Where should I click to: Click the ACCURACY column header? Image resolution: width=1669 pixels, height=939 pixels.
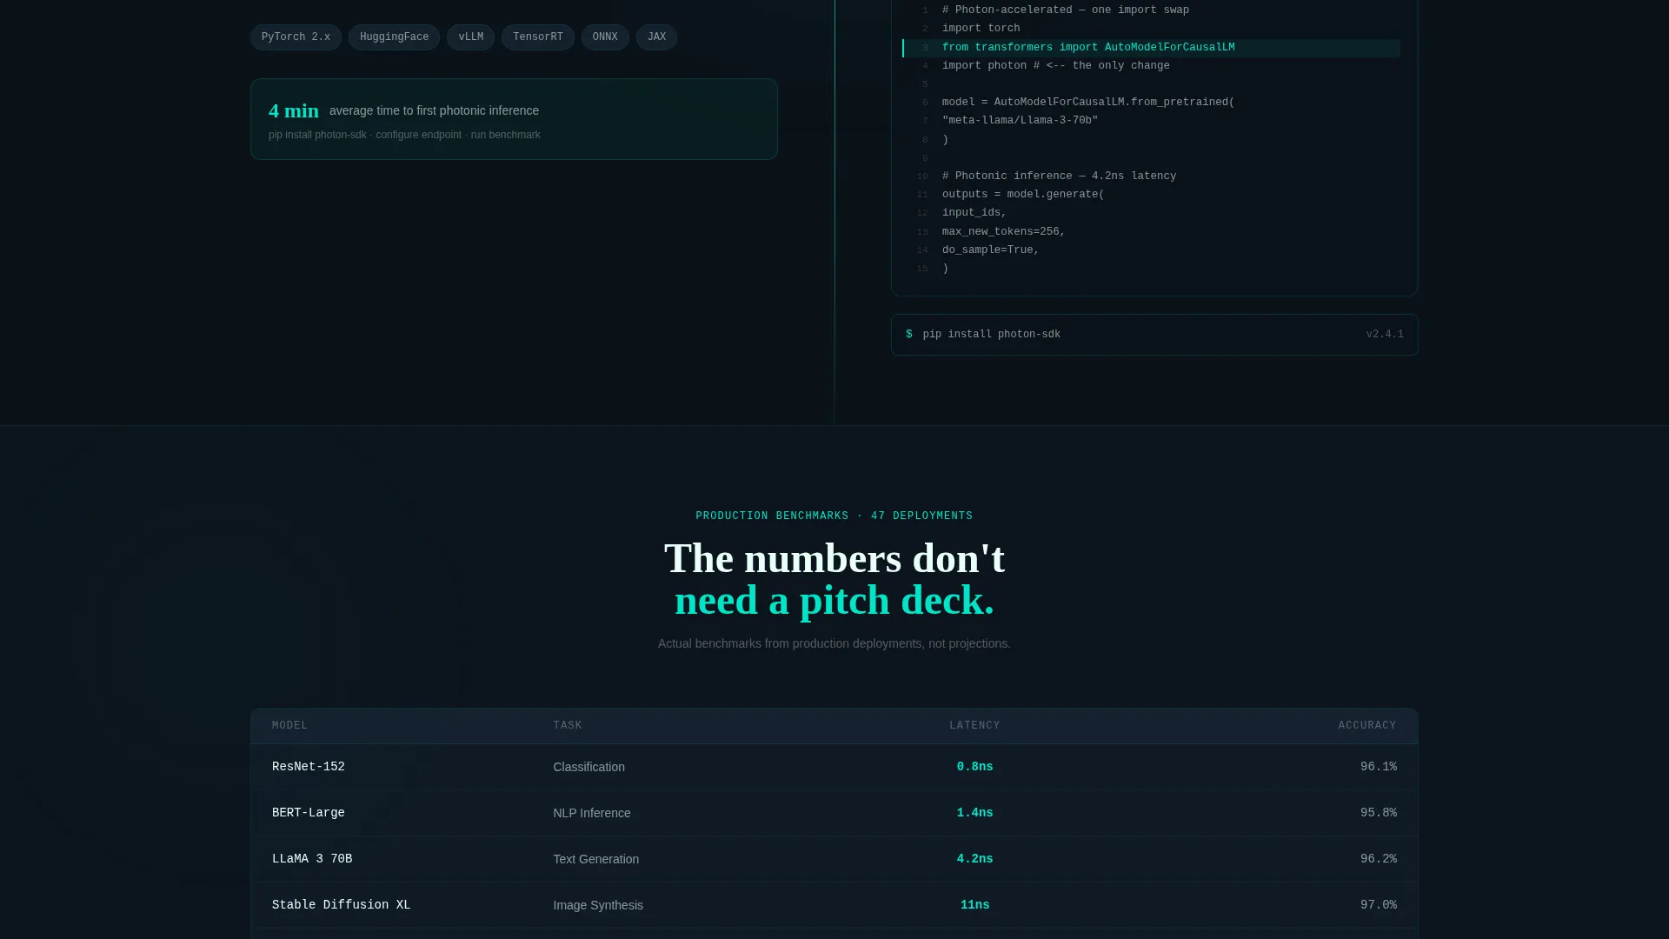(1367, 726)
